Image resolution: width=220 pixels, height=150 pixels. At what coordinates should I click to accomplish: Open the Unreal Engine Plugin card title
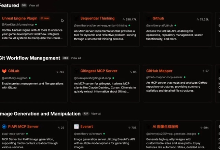(x=19, y=18)
